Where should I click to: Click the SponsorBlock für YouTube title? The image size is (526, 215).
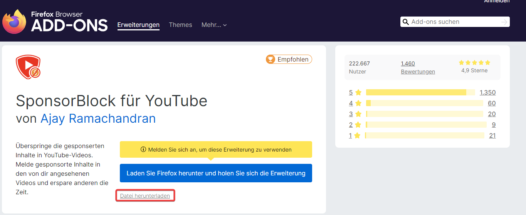coord(112,101)
